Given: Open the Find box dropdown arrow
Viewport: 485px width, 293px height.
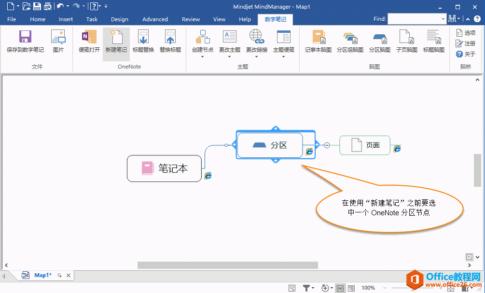Looking at the screenshot, I should click(444, 19).
